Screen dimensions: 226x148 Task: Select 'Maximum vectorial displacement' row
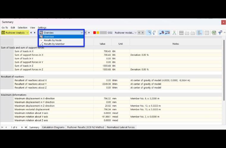111,109
